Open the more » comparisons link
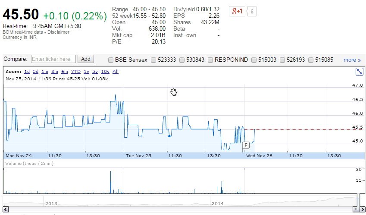This screenshot has height=215, width=366. pos(352,60)
